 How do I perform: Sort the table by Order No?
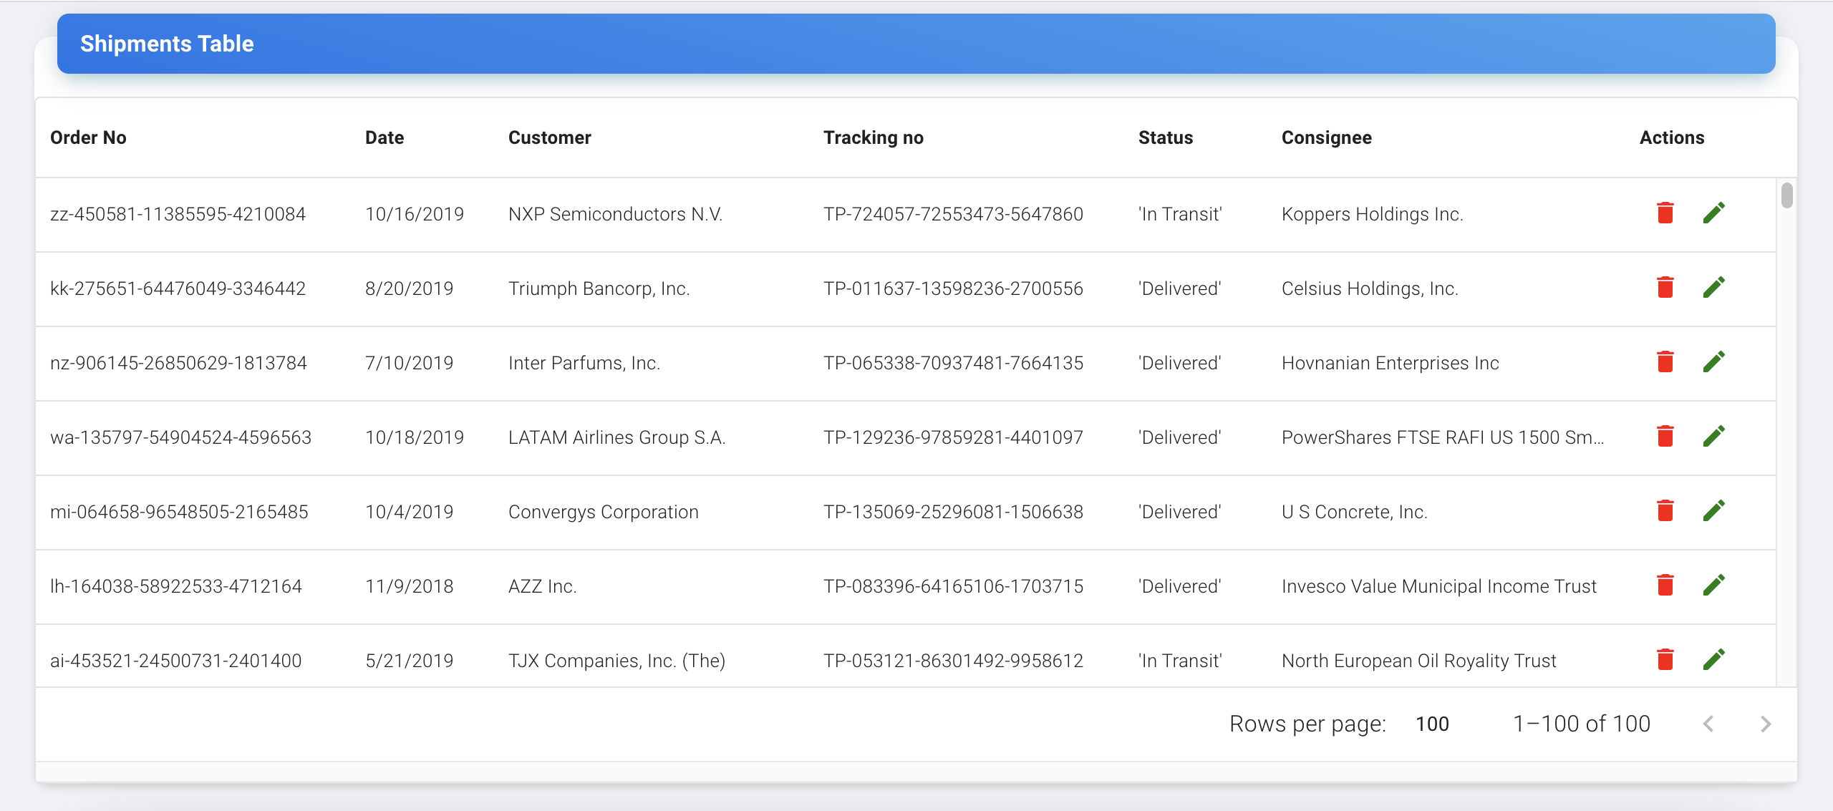[x=88, y=137]
